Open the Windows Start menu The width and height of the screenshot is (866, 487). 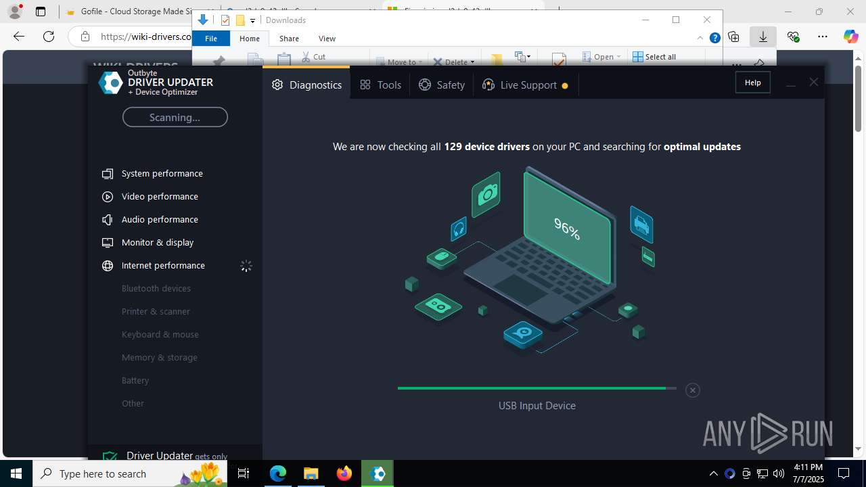(x=16, y=473)
